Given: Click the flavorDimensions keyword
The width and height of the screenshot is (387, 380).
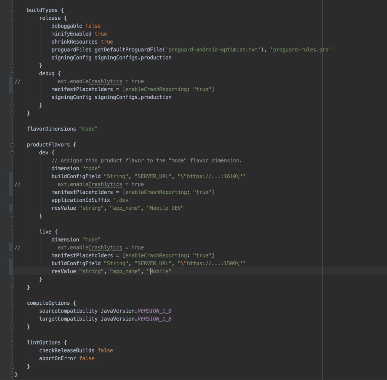Looking at the screenshot, I should (51, 129).
